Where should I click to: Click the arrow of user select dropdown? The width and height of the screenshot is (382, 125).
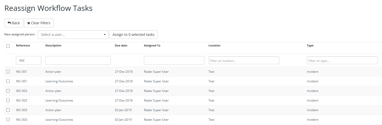tap(105, 35)
